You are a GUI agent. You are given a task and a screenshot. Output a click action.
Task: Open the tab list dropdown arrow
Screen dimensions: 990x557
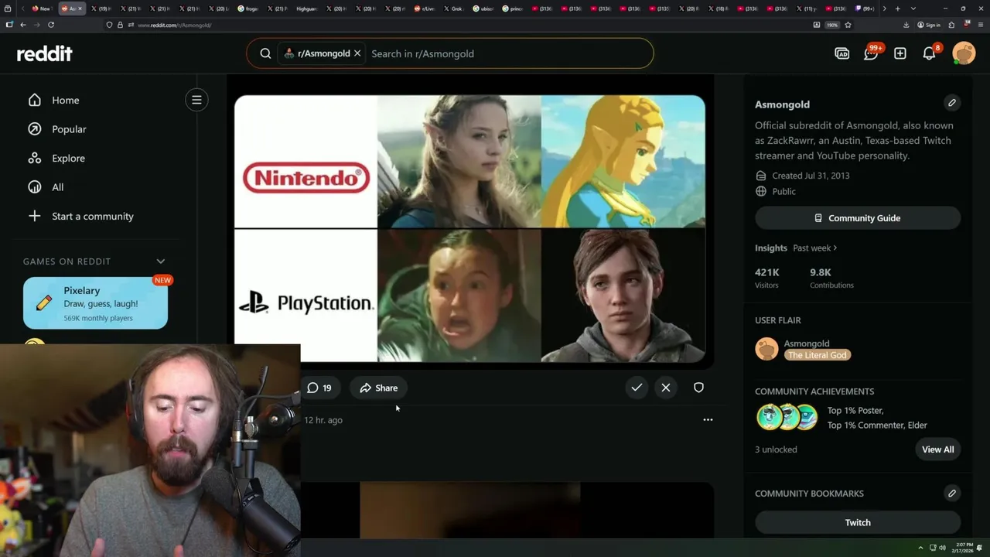913,9
